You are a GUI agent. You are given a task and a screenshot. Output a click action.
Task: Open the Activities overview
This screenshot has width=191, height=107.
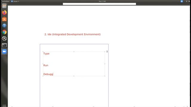pyautogui.click(x=6, y=1)
